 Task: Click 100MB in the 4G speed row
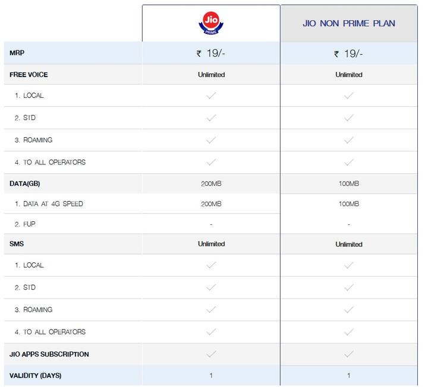349,204
